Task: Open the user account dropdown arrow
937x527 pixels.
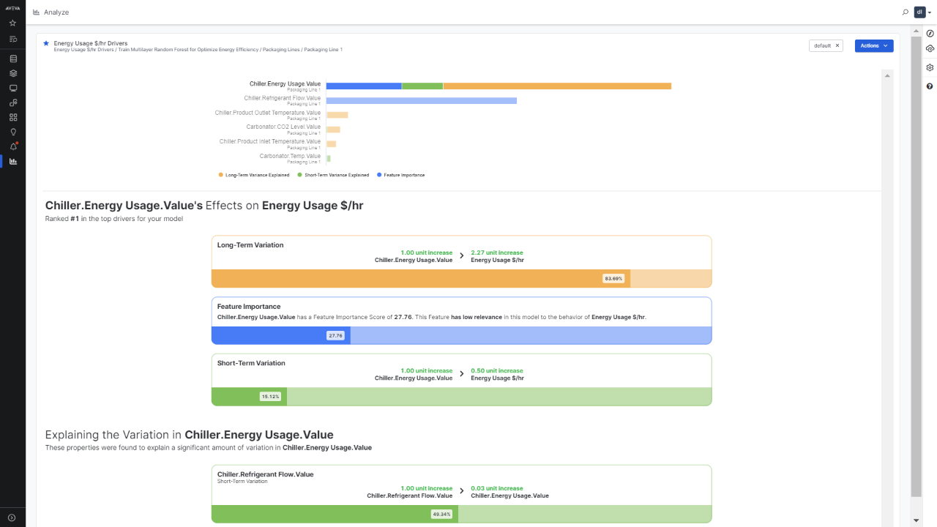Action: point(929,12)
